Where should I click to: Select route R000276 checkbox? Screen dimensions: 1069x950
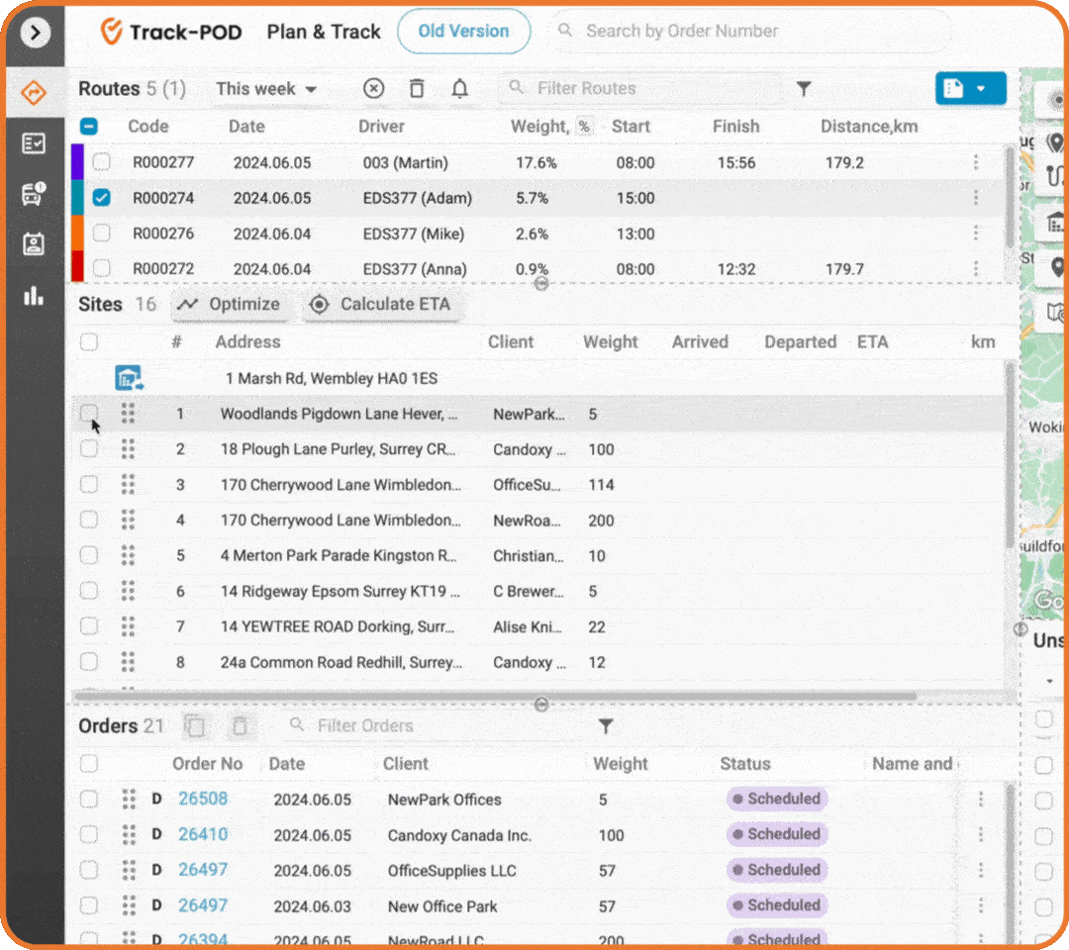click(102, 234)
